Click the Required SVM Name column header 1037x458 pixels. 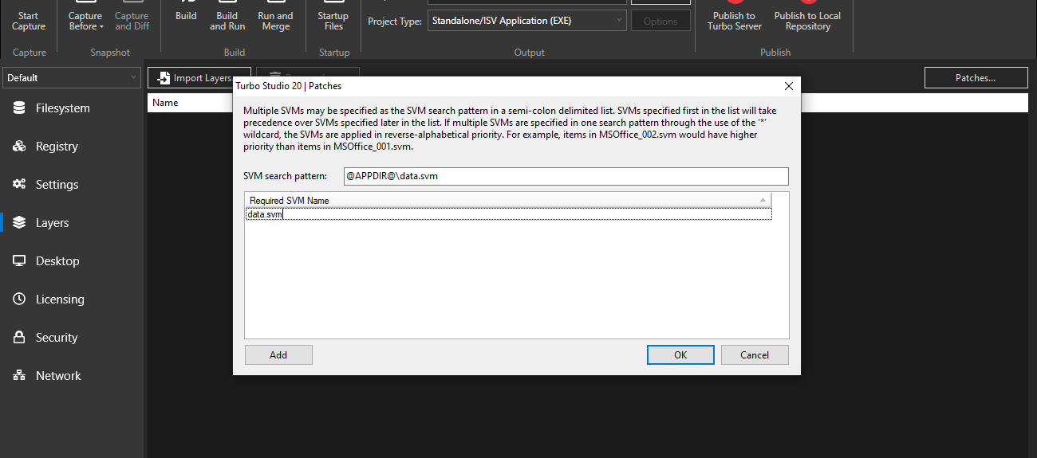508,200
